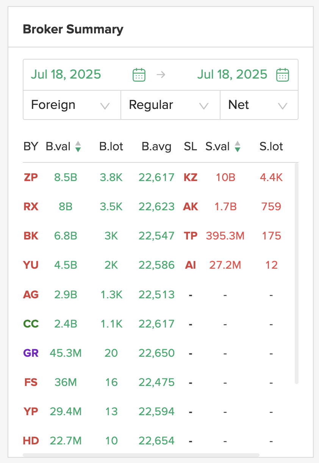Sort by B.val arrows icon

[x=78, y=146]
